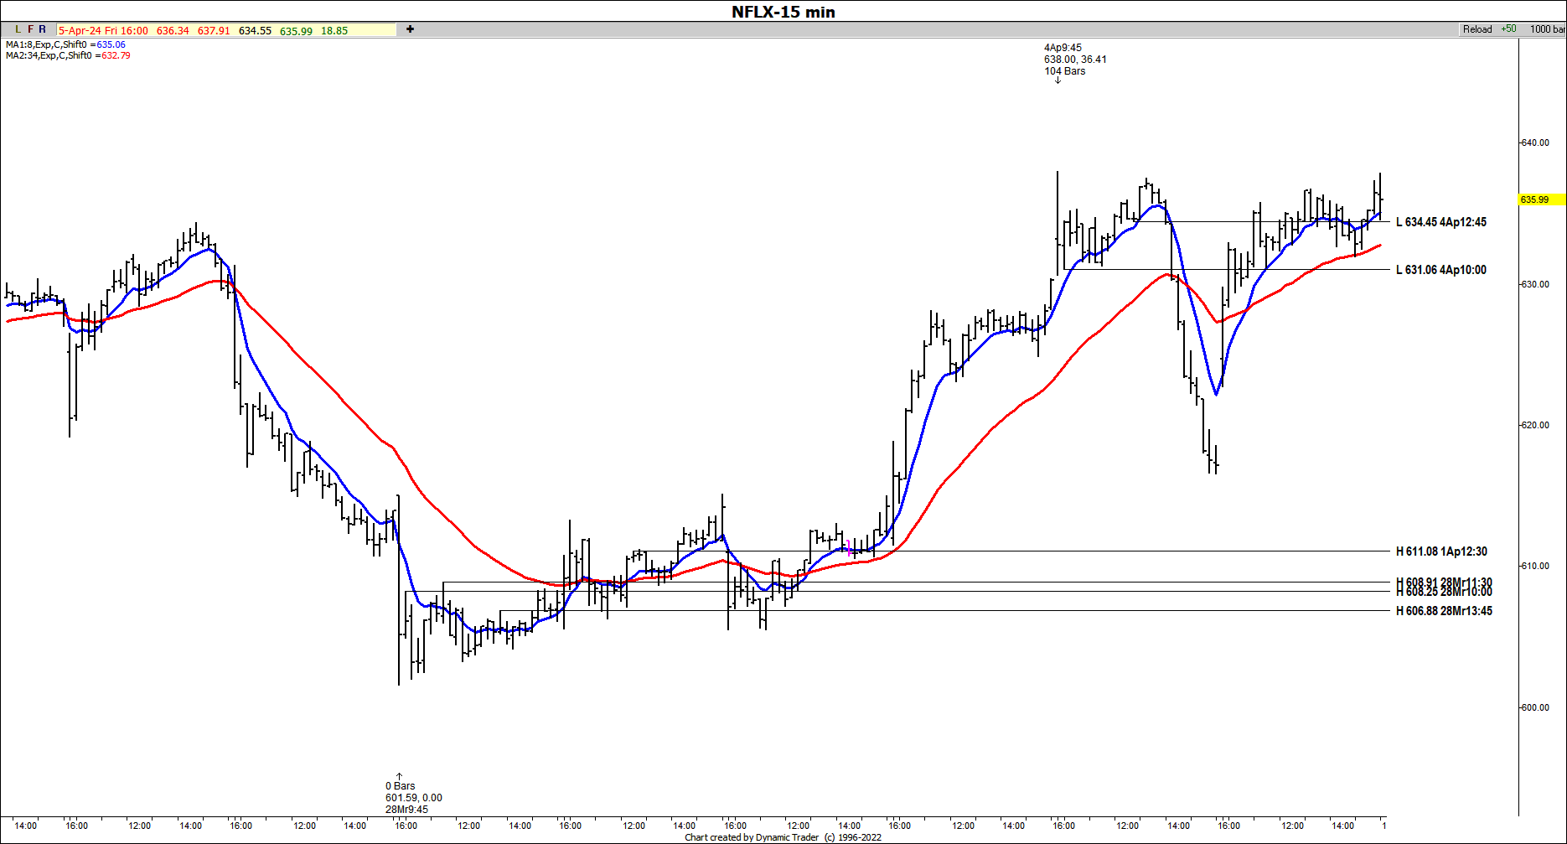
Task: Click the R button in the toolbar
Action: click(x=43, y=29)
